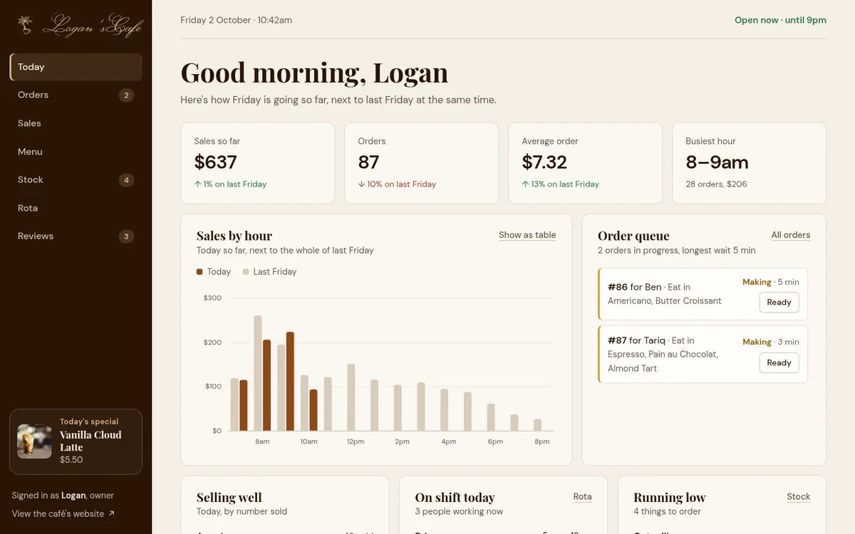Click the Last Friday legend color swatch

tap(246, 271)
